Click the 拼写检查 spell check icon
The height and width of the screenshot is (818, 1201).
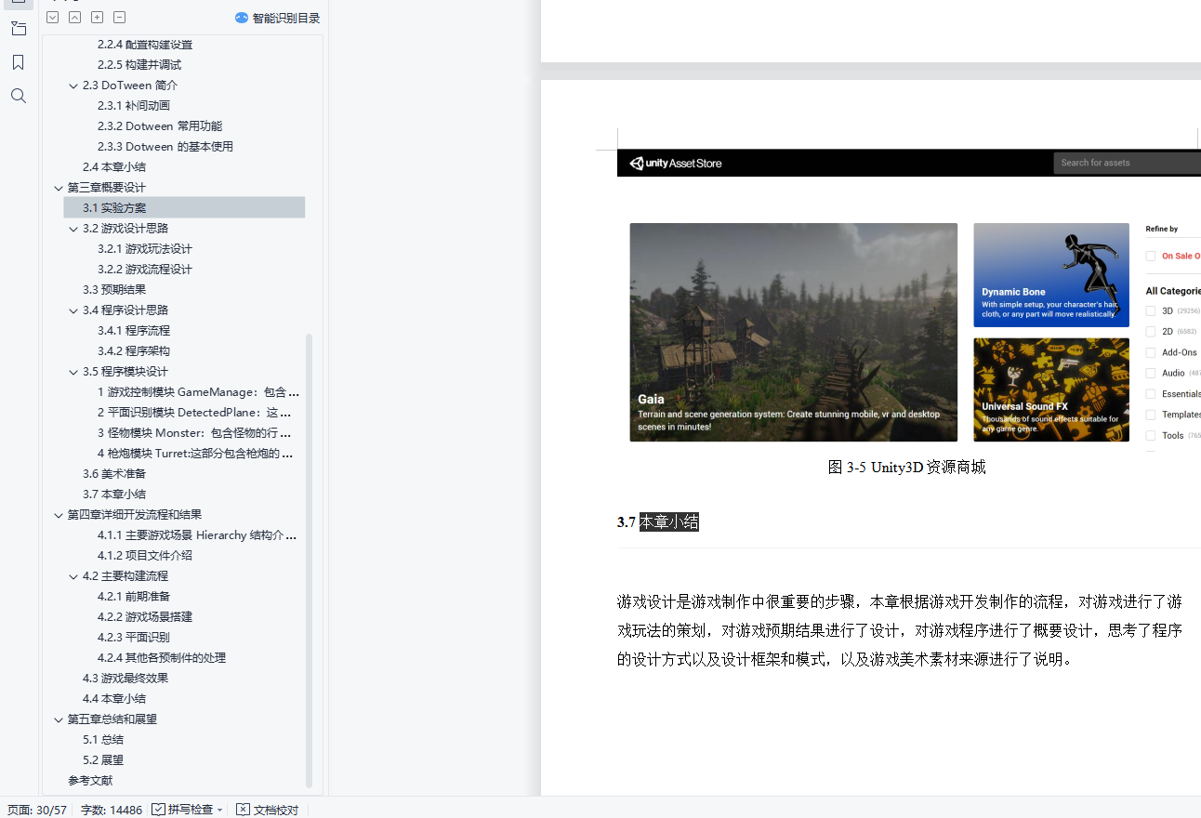coord(159,810)
